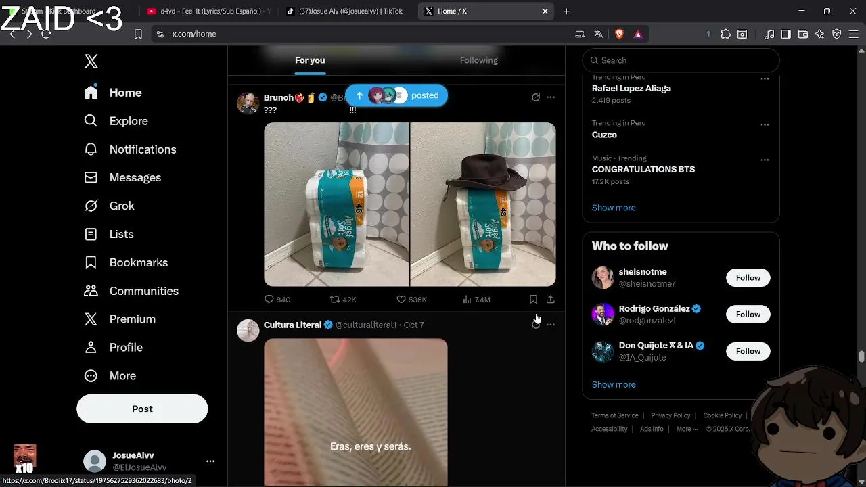Open more options on Cultura Literal post
866x487 pixels.
[x=551, y=325]
